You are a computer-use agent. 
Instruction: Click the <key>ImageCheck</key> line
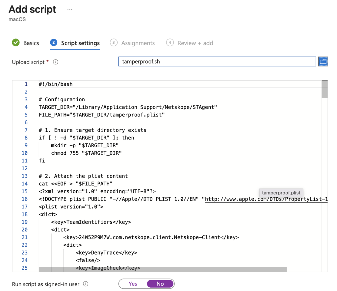pyautogui.click(x=108, y=268)
